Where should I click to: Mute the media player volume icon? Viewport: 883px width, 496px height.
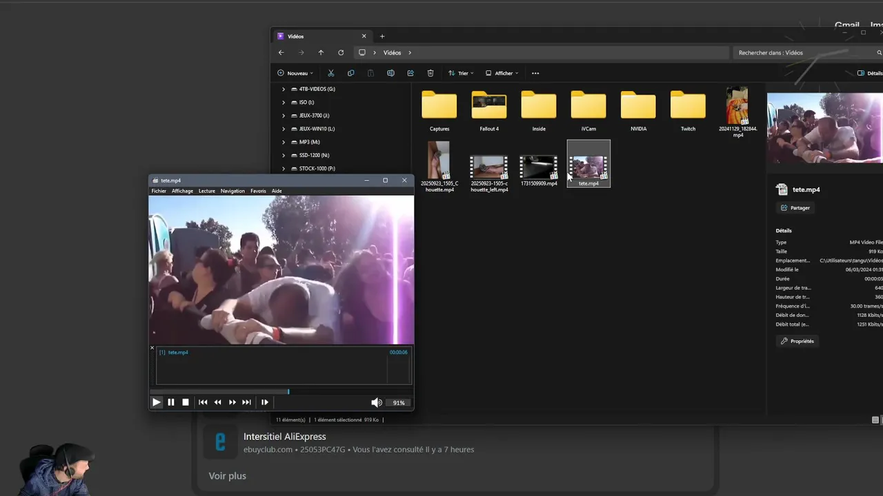click(376, 402)
